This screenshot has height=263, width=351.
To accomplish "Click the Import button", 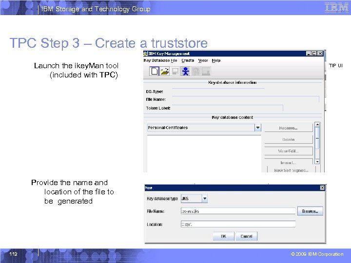I will (288, 163).
